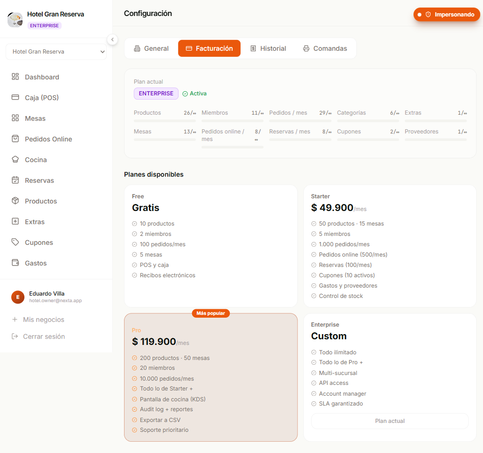This screenshot has width=483, height=453.
Task: Click the ENTERPRISE plan badge in Plan actual
Action: (156, 94)
